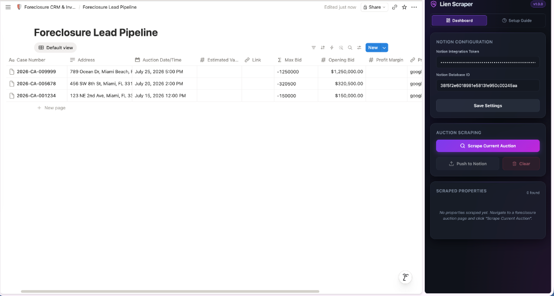Click the v1.0.0 version badge
This screenshot has width=554, height=296.
click(x=538, y=4)
